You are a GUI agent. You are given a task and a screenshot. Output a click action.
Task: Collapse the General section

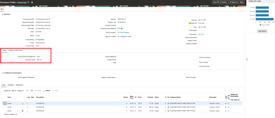point(2,14)
